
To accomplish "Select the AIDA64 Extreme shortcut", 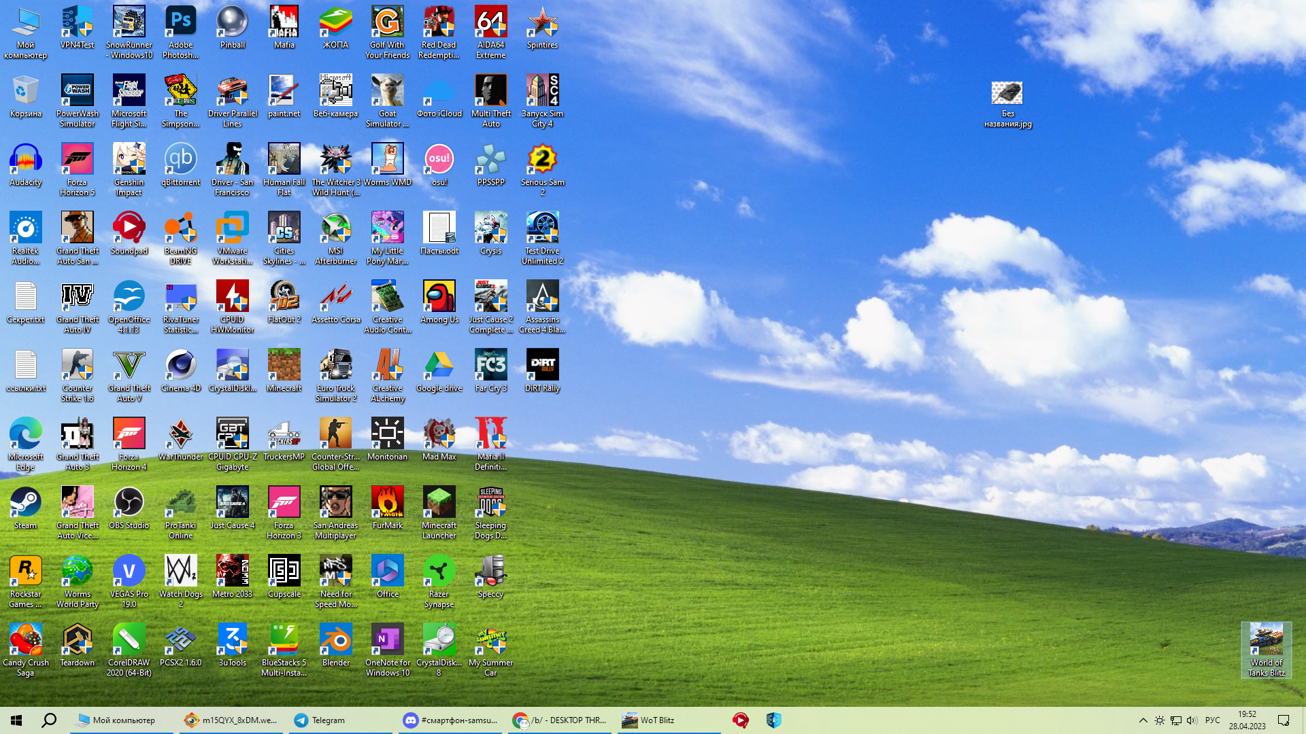I will tap(491, 32).
